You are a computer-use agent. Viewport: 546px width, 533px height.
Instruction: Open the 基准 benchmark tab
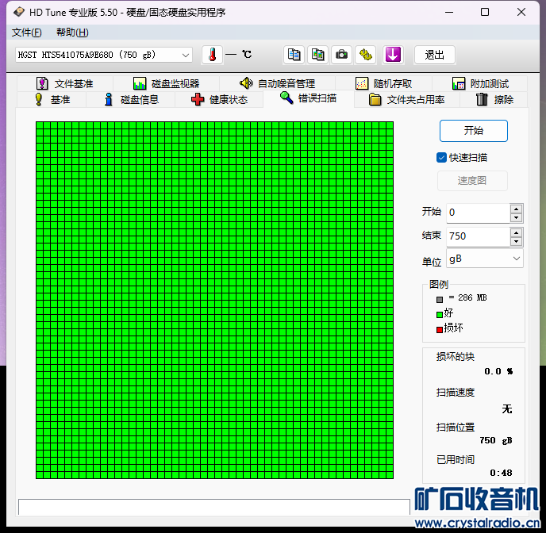tap(52, 99)
